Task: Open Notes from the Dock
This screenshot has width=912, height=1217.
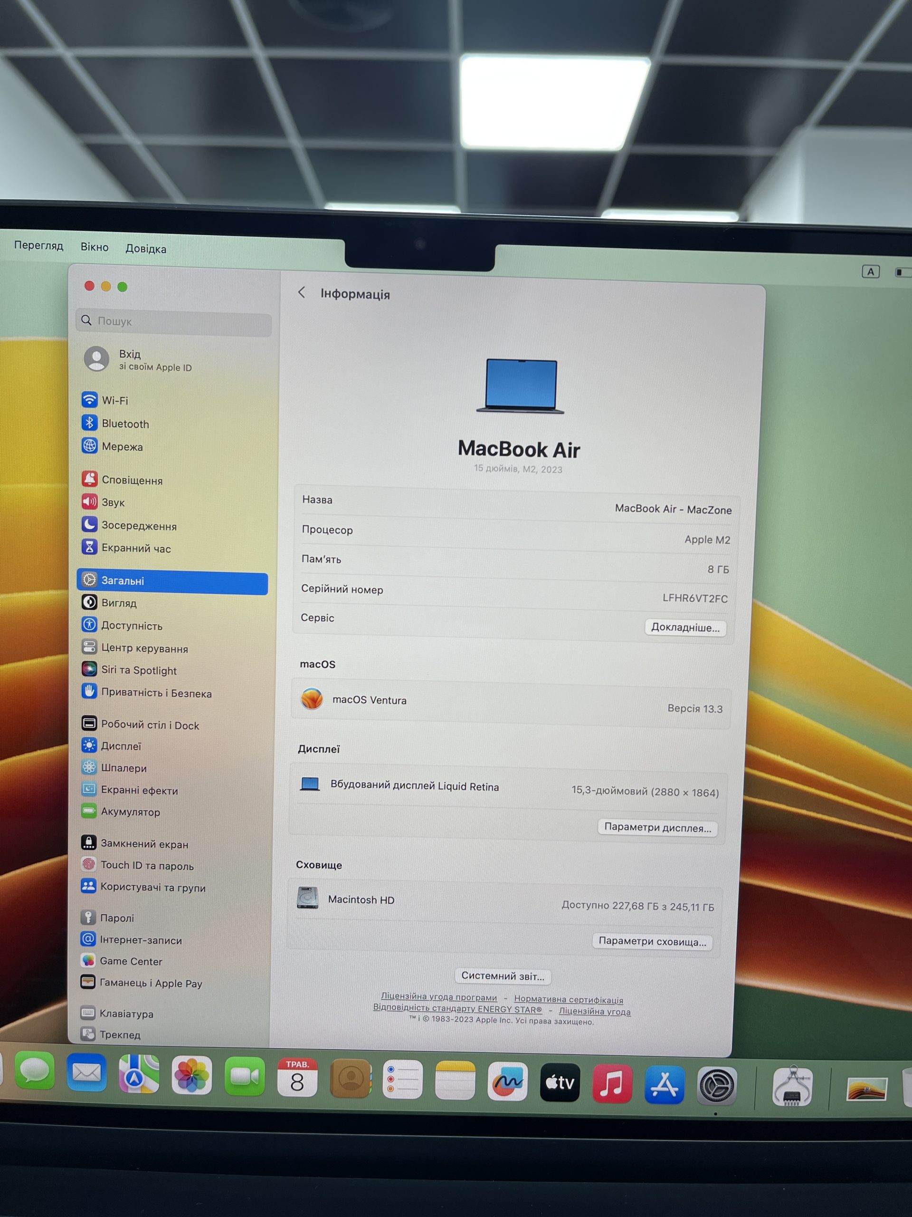Action: coord(455,1081)
